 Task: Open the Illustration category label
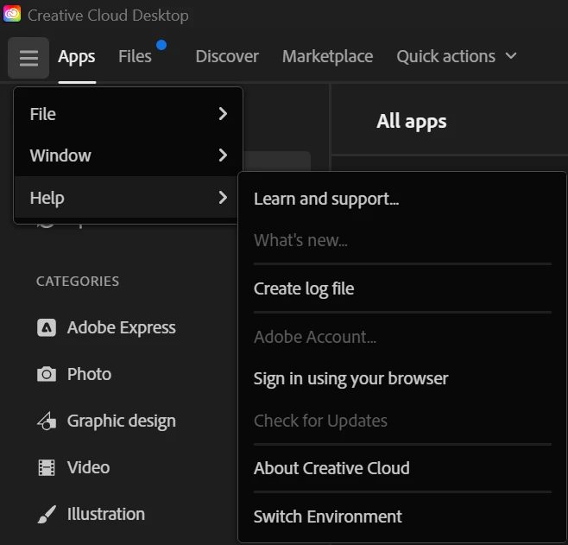point(106,514)
